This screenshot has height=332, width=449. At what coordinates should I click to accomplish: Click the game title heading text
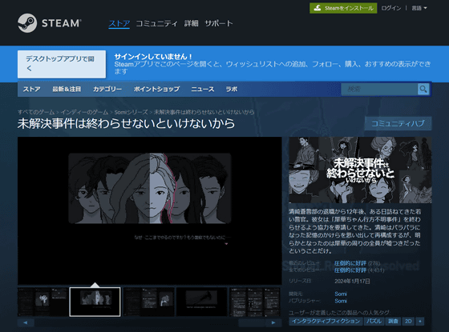(127, 123)
